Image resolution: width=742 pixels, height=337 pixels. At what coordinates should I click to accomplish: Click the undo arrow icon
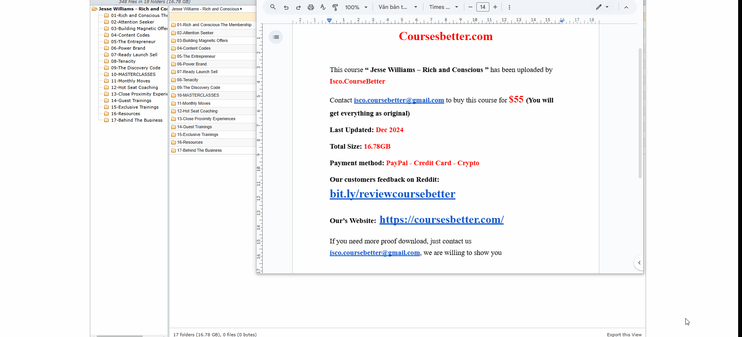tap(286, 7)
